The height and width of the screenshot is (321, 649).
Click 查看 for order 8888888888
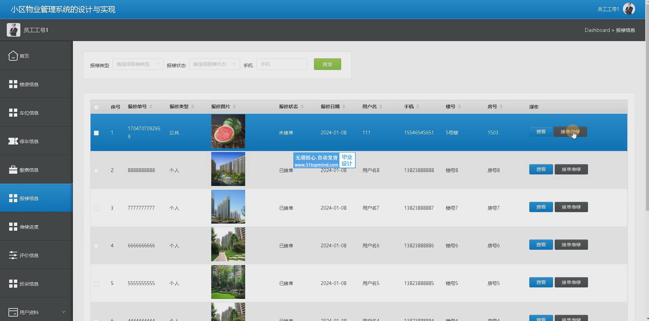(541, 169)
